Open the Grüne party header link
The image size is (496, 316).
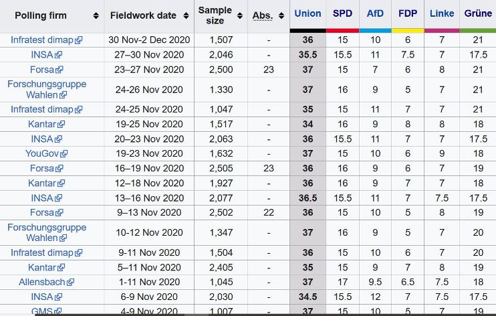click(478, 13)
